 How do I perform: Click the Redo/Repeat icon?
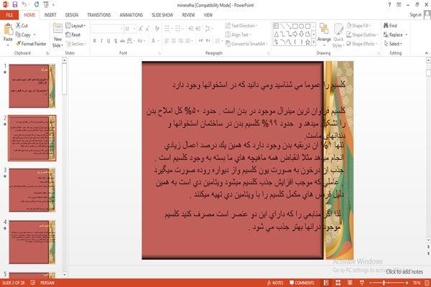coord(37,5)
